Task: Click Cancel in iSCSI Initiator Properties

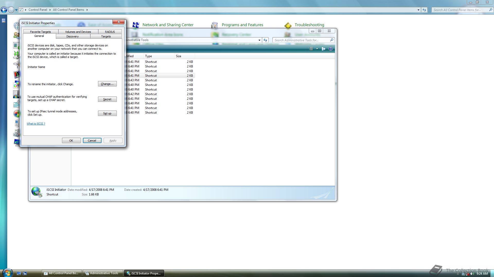Action: coord(92,141)
